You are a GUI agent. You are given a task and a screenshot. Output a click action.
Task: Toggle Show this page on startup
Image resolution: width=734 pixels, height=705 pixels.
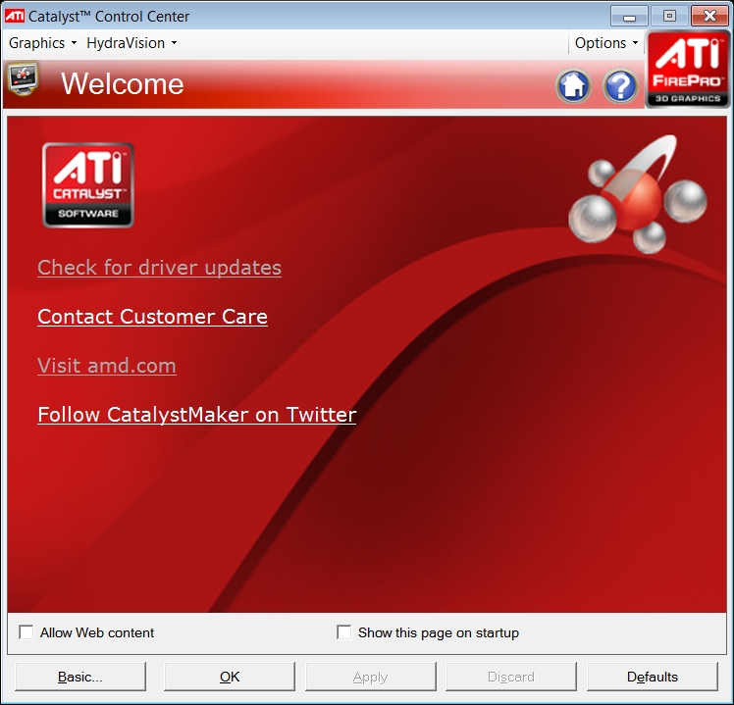pyautogui.click(x=344, y=632)
